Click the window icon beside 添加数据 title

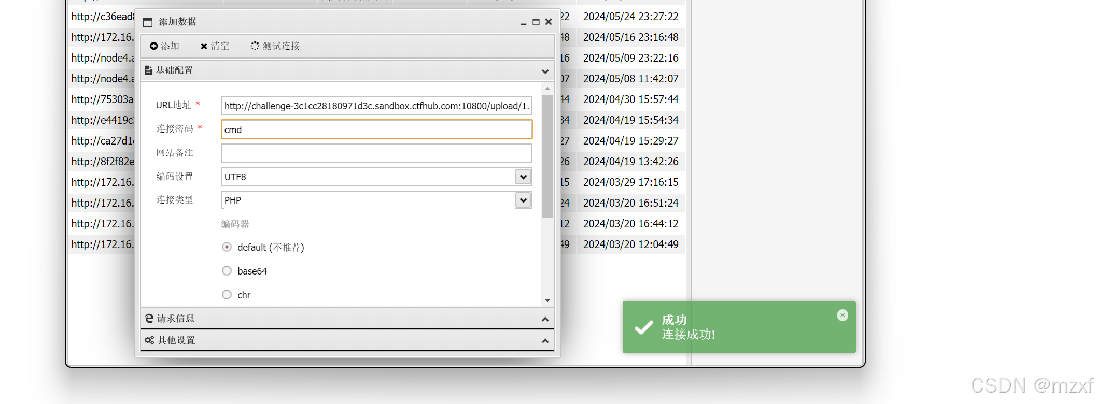(x=148, y=22)
